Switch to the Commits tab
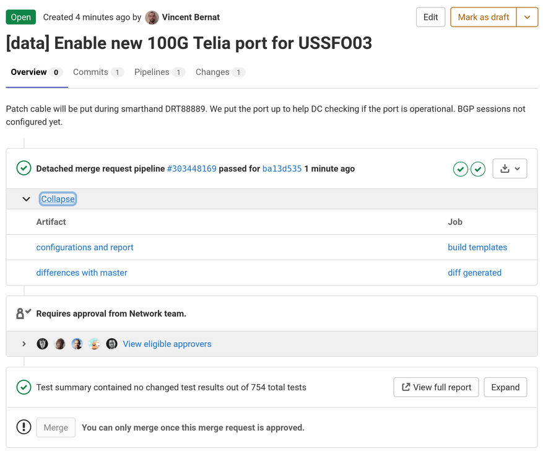543x451 pixels. (x=92, y=72)
